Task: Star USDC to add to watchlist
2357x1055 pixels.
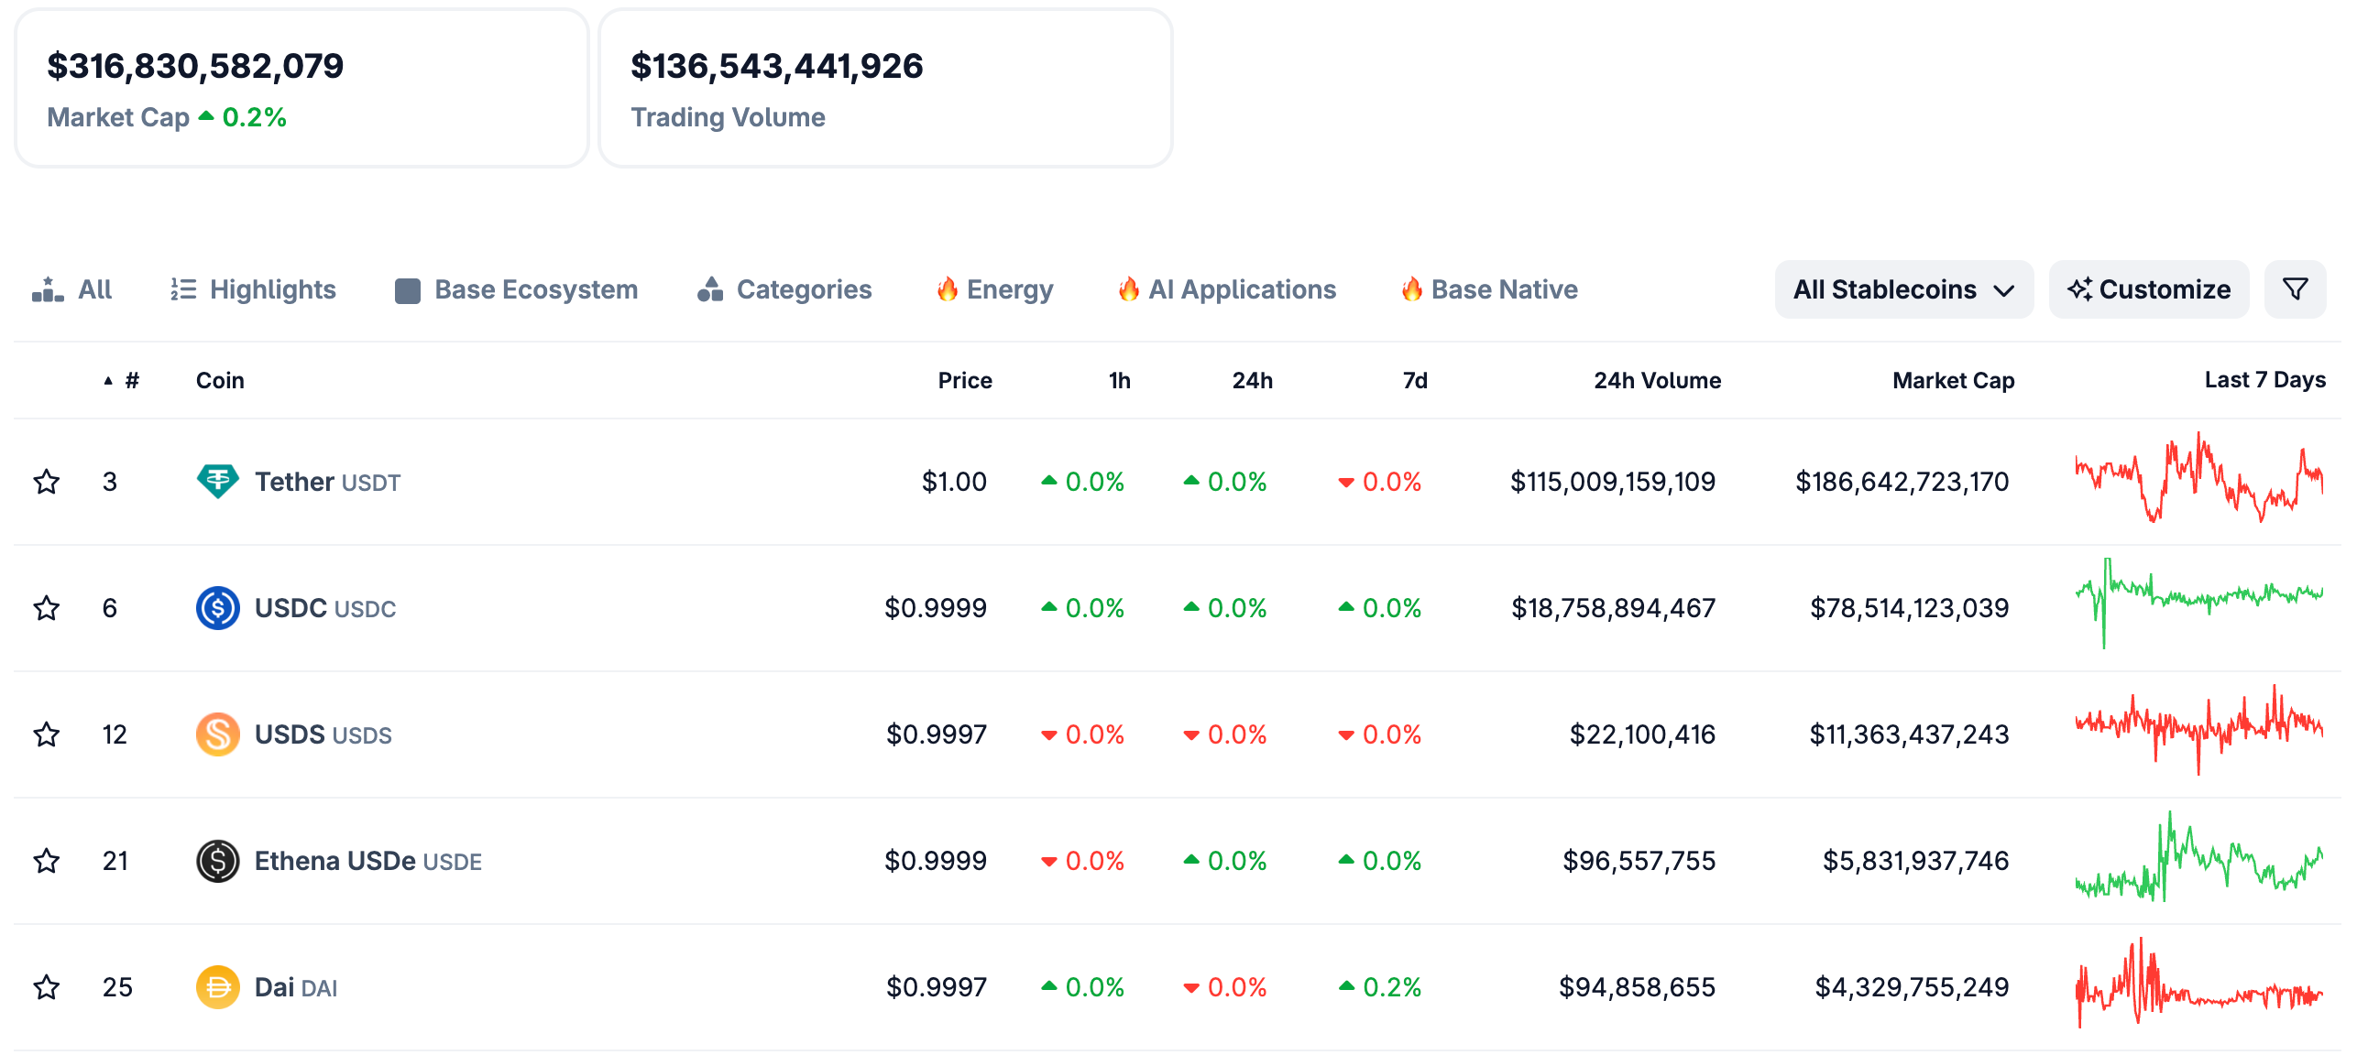Action: [x=47, y=607]
